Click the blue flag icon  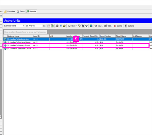point(61,26)
